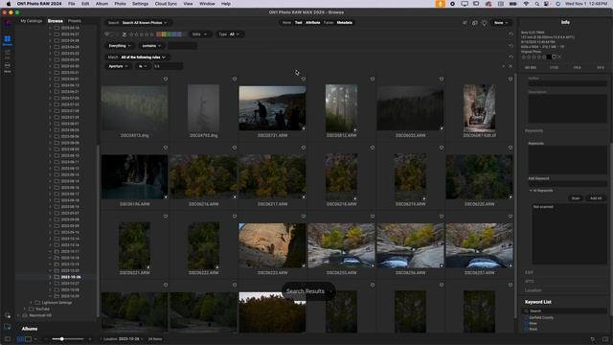Remove the Aperture rule with X
613x345 pixels.
(511, 66)
